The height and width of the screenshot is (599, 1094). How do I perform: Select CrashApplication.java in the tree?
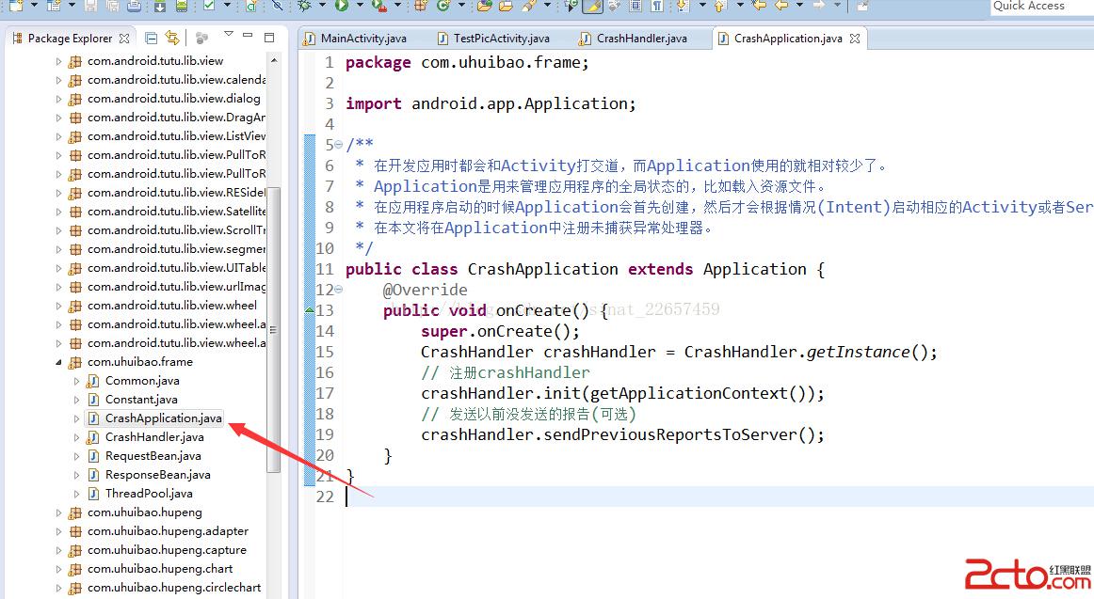click(x=163, y=418)
